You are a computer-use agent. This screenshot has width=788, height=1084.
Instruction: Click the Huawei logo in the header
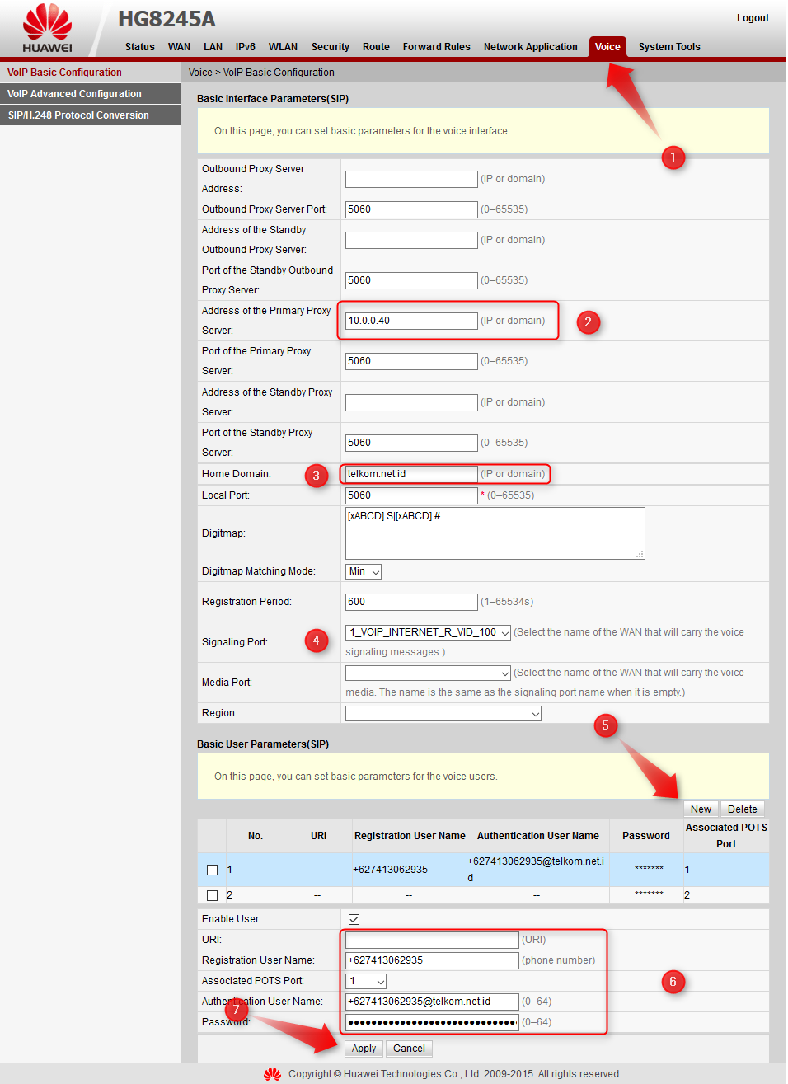coord(47,29)
